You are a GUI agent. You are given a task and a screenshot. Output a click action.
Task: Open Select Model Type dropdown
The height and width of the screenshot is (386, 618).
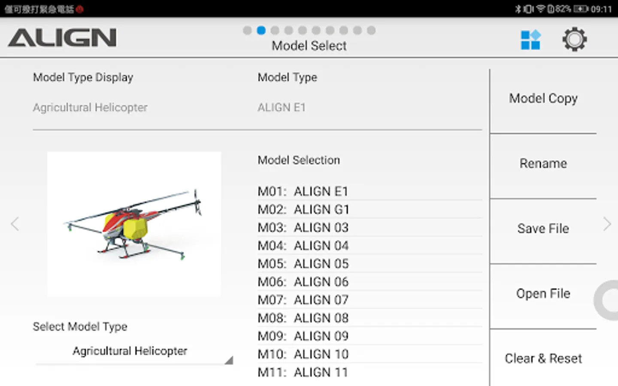click(134, 351)
